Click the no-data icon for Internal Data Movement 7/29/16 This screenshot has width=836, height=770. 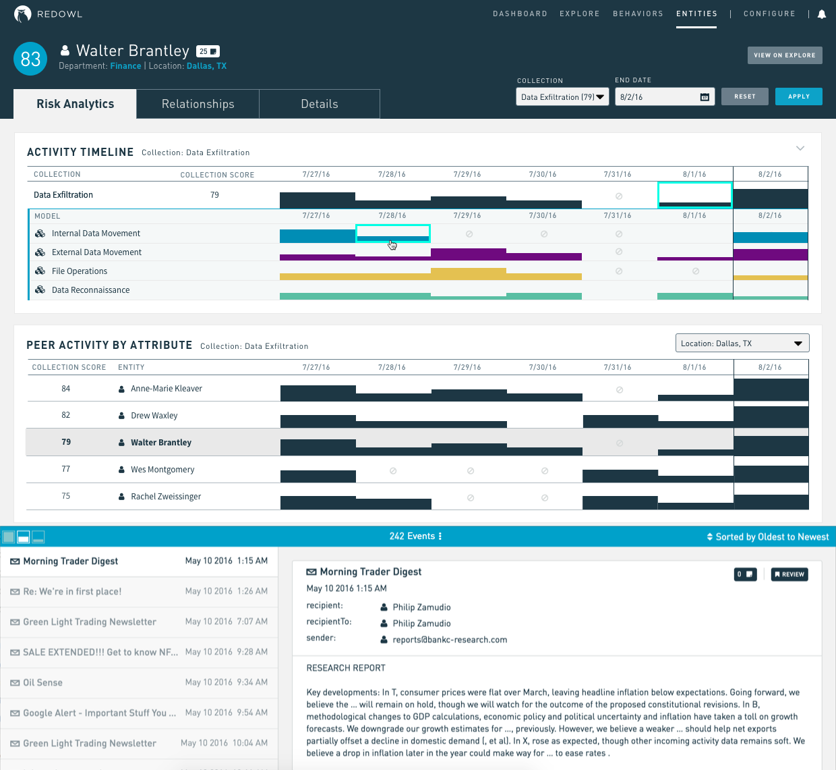point(469,234)
